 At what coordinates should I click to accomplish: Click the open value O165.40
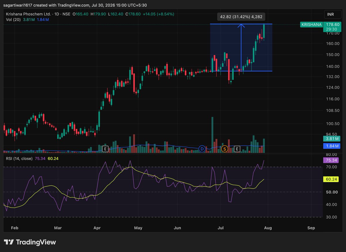80,14
